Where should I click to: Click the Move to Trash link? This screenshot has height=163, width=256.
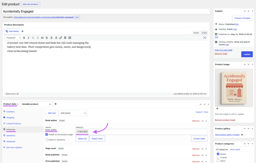click(x=221, y=54)
